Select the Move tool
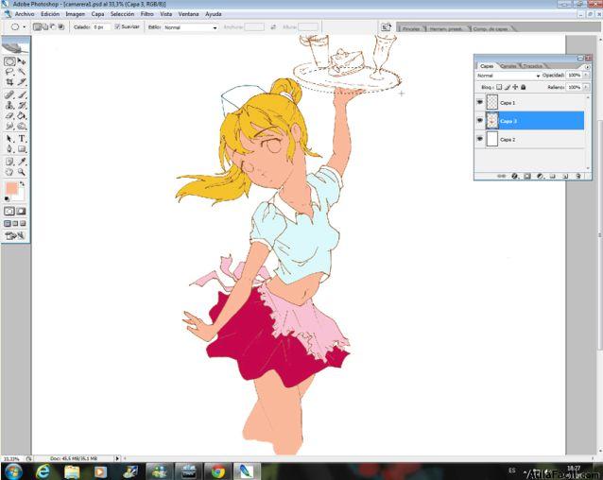The height and width of the screenshot is (480, 603). [x=22, y=61]
